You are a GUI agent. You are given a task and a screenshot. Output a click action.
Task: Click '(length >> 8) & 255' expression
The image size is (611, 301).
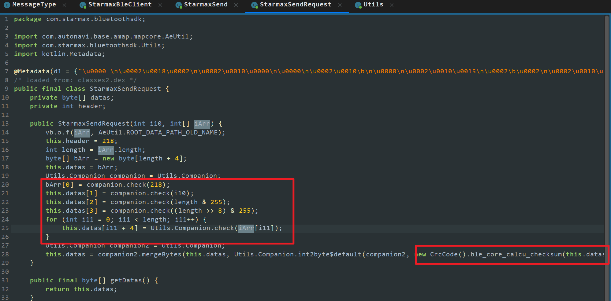click(214, 211)
